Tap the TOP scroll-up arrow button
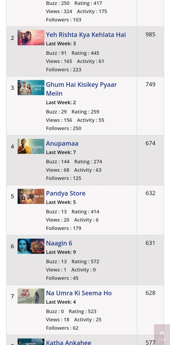170x345 pixels. [162, 334]
